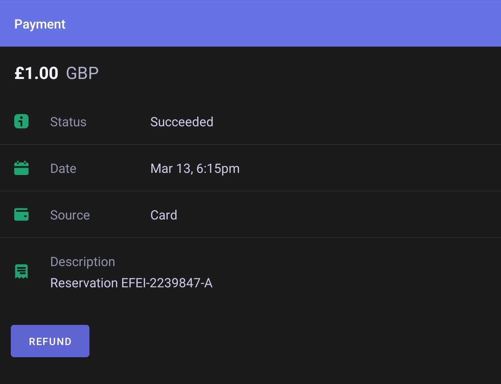Click the green info icon beside Status

click(21, 121)
